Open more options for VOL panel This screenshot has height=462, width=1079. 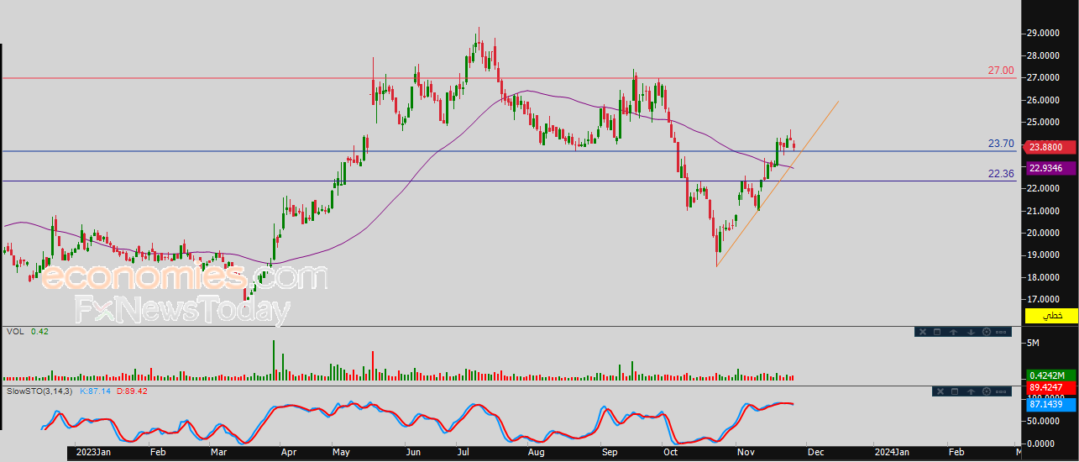(1001, 332)
